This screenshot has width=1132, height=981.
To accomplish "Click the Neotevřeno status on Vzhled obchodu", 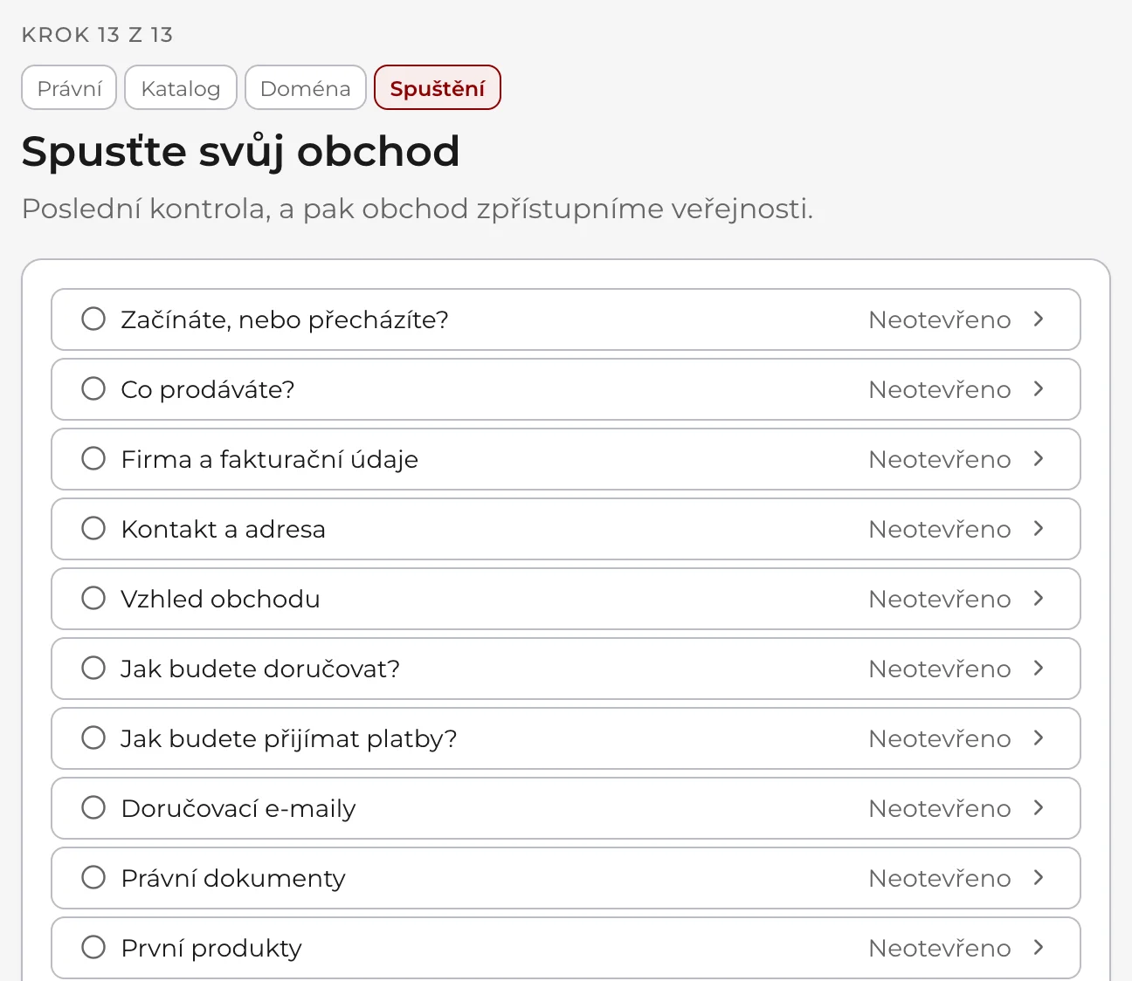I will coord(940,599).
